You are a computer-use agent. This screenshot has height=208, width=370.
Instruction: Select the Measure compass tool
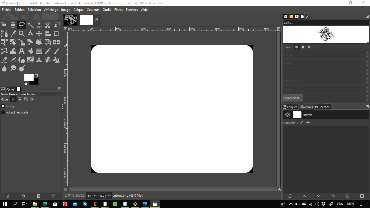click(x=30, y=34)
